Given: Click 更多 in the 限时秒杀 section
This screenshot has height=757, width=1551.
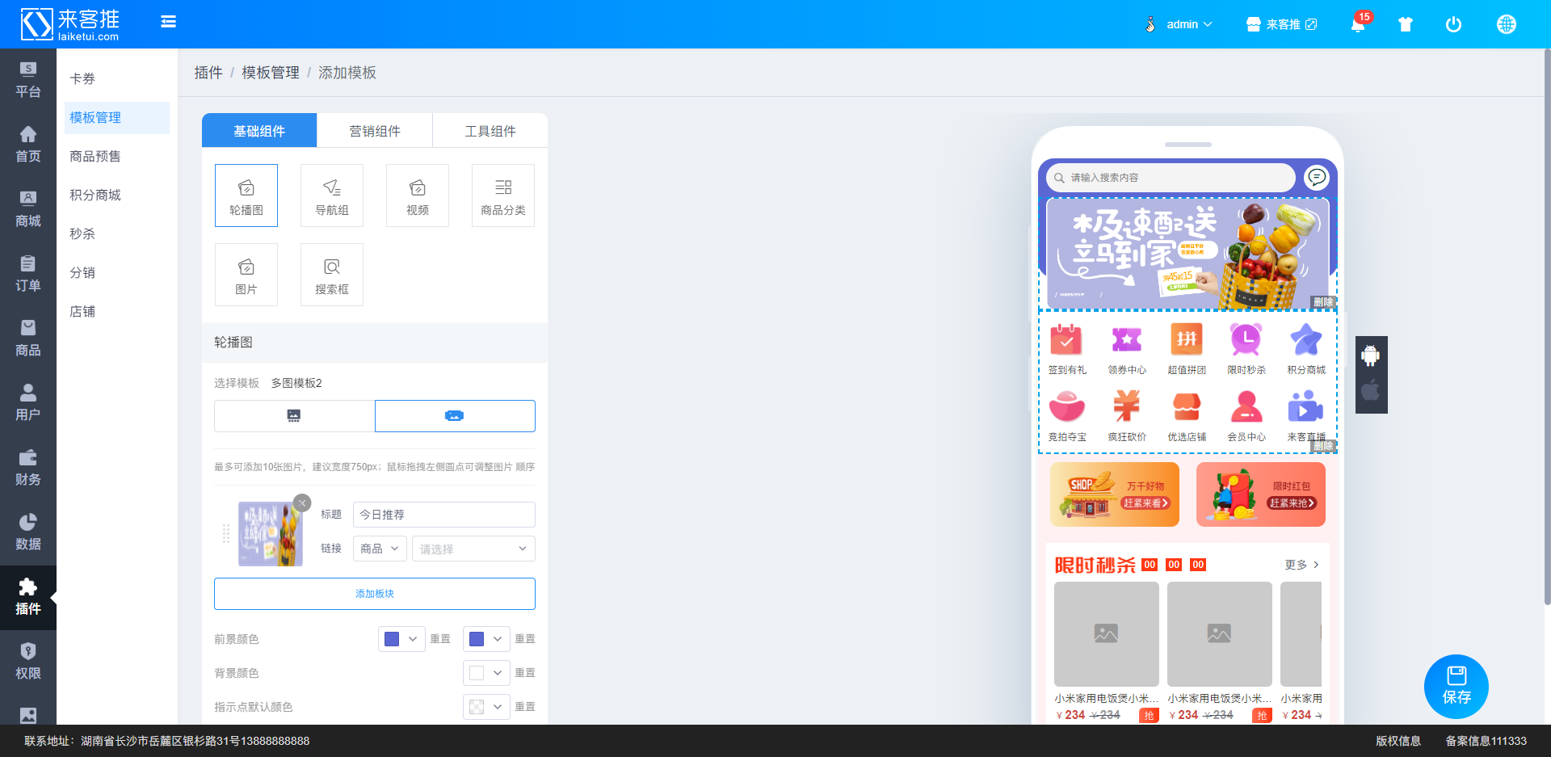Looking at the screenshot, I should click(1301, 565).
